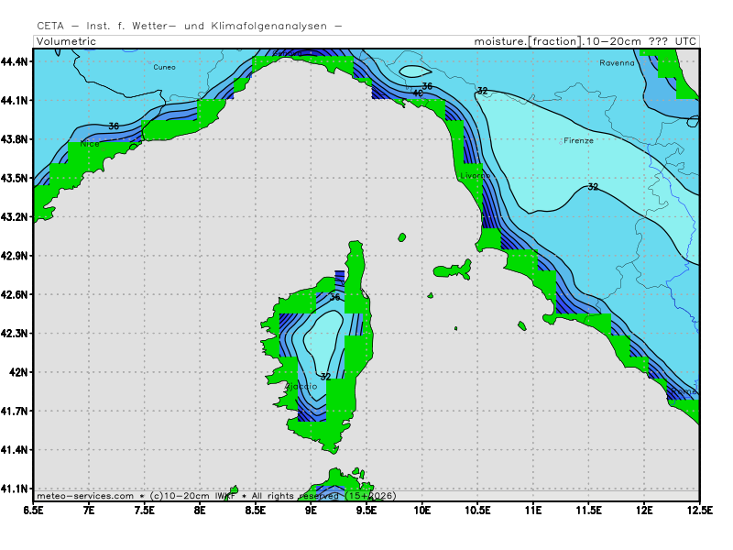
Task: Click the 40 contour label on the coast
Action: 418,93
